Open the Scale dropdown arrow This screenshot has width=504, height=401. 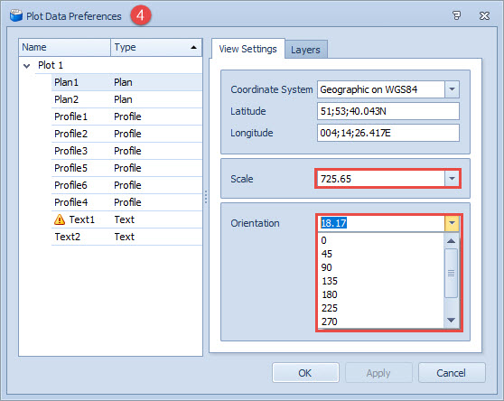point(452,178)
